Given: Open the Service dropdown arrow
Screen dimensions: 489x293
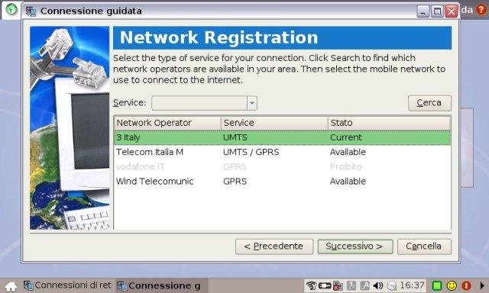Looking at the screenshot, I should coord(252,103).
